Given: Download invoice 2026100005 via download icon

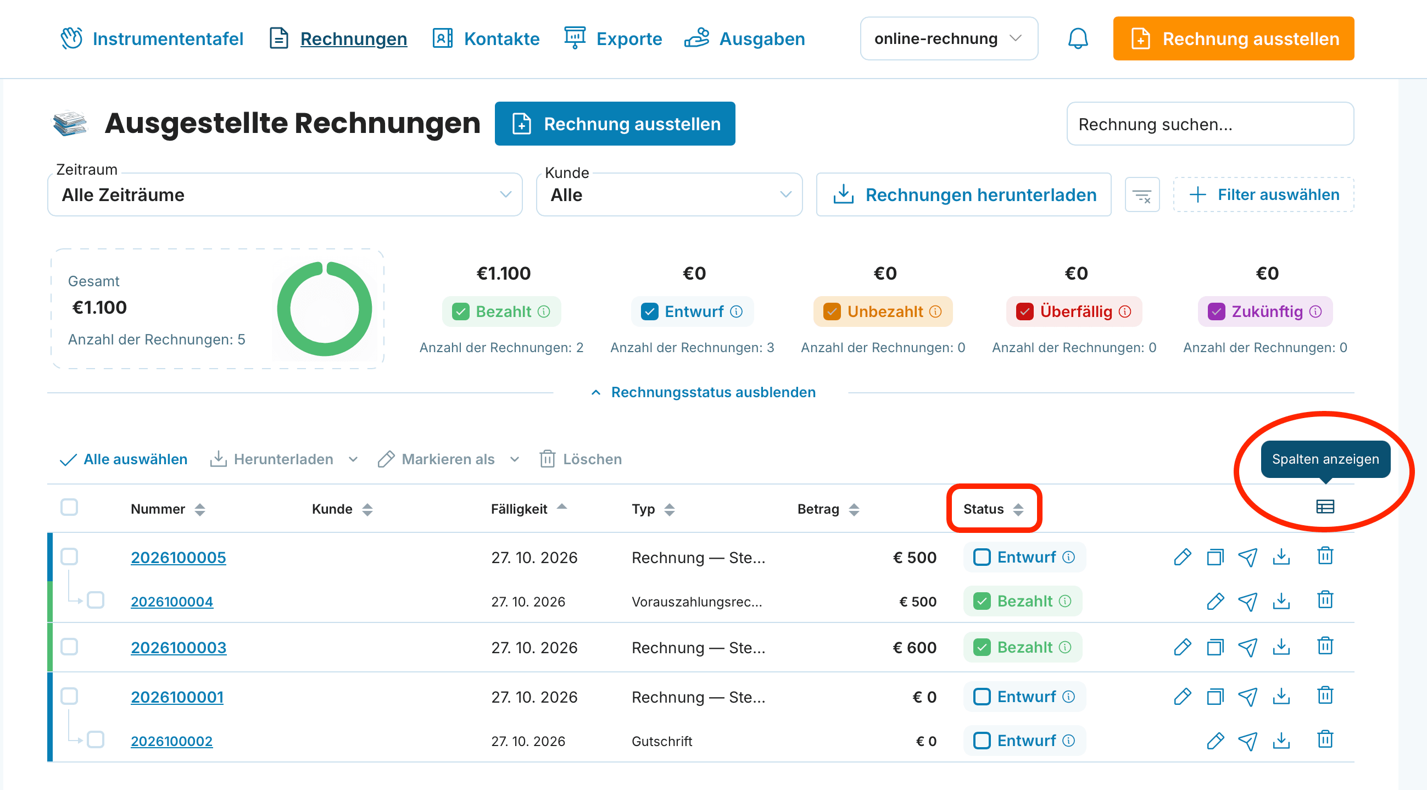Looking at the screenshot, I should pos(1281,557).
